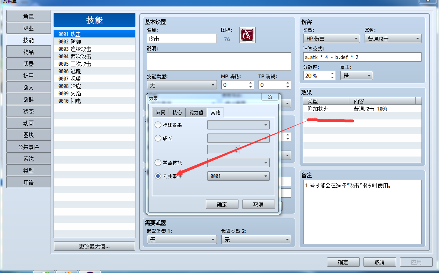Select skill 0005 三次攻击 in list
439x273 pixels.
point(94,64)
